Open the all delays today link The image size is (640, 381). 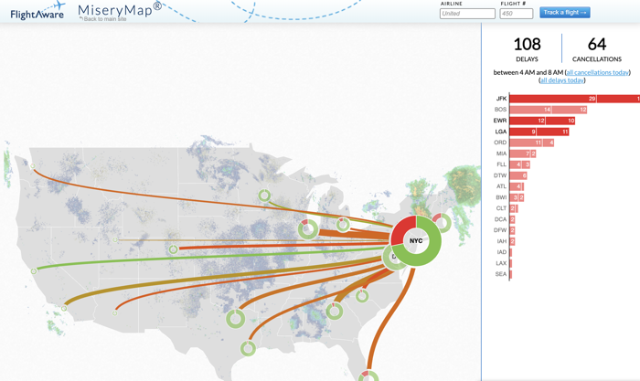tap(562, 80)
